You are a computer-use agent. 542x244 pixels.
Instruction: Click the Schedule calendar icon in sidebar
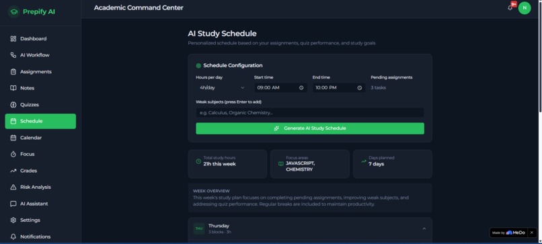pos(13,121)
